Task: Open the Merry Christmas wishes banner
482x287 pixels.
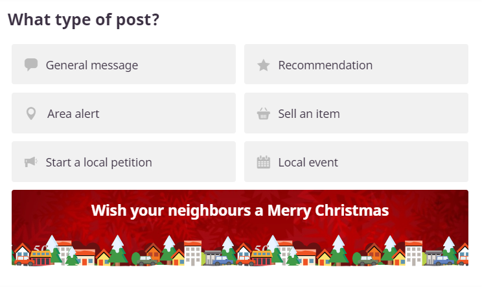Action: 240,228
